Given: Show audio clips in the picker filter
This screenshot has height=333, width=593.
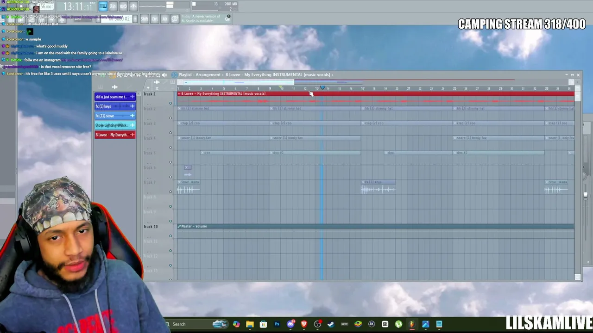Looking at the screenshot, I should tap(114, 87).
